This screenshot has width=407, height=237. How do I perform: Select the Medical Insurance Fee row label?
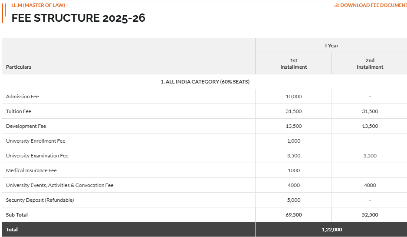[31, 170]
